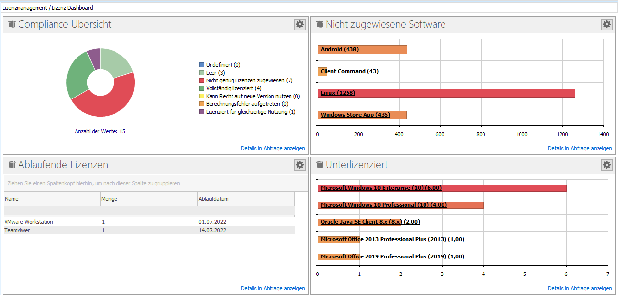618x295 pixels.
Task: Open "Details in Abfrage anzeigen" under Compliance Übersicht
Action: (273, 148)
